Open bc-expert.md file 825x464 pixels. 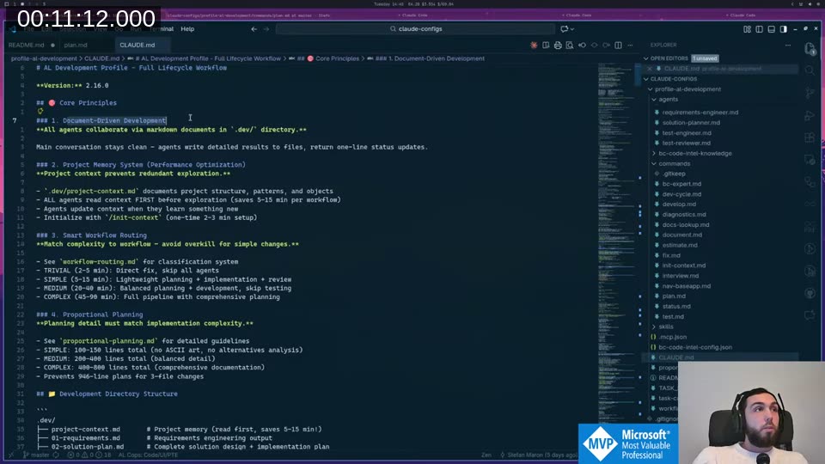681,184
